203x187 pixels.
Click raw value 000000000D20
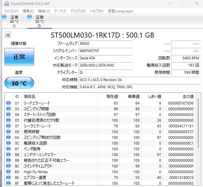tap(181, 114)
